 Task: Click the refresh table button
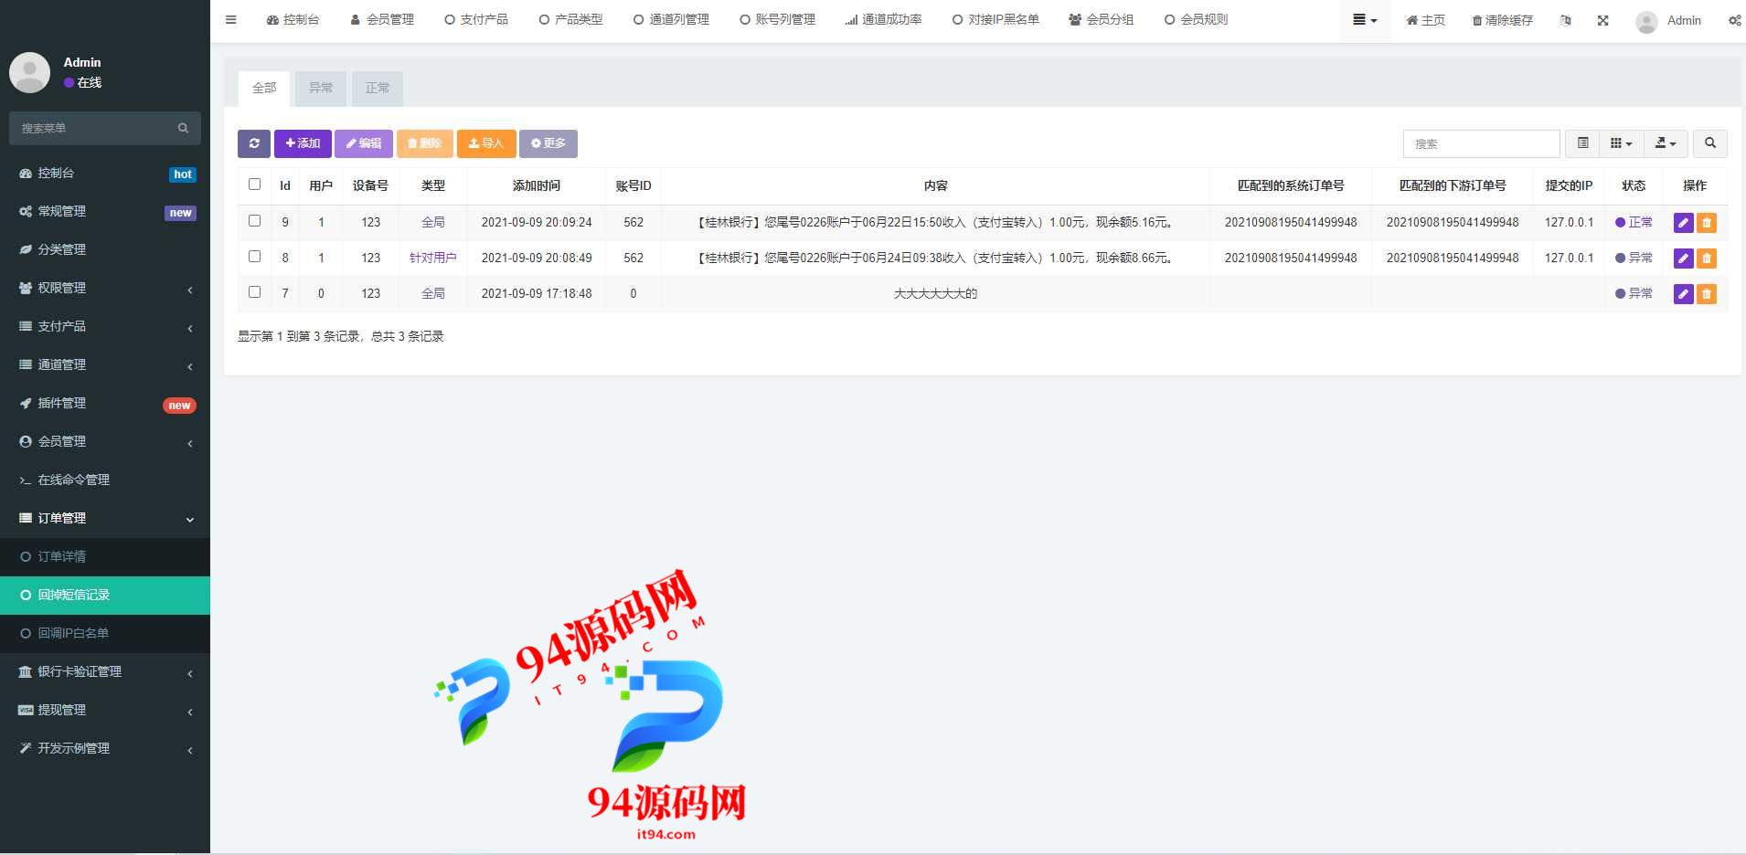point(254,143)
